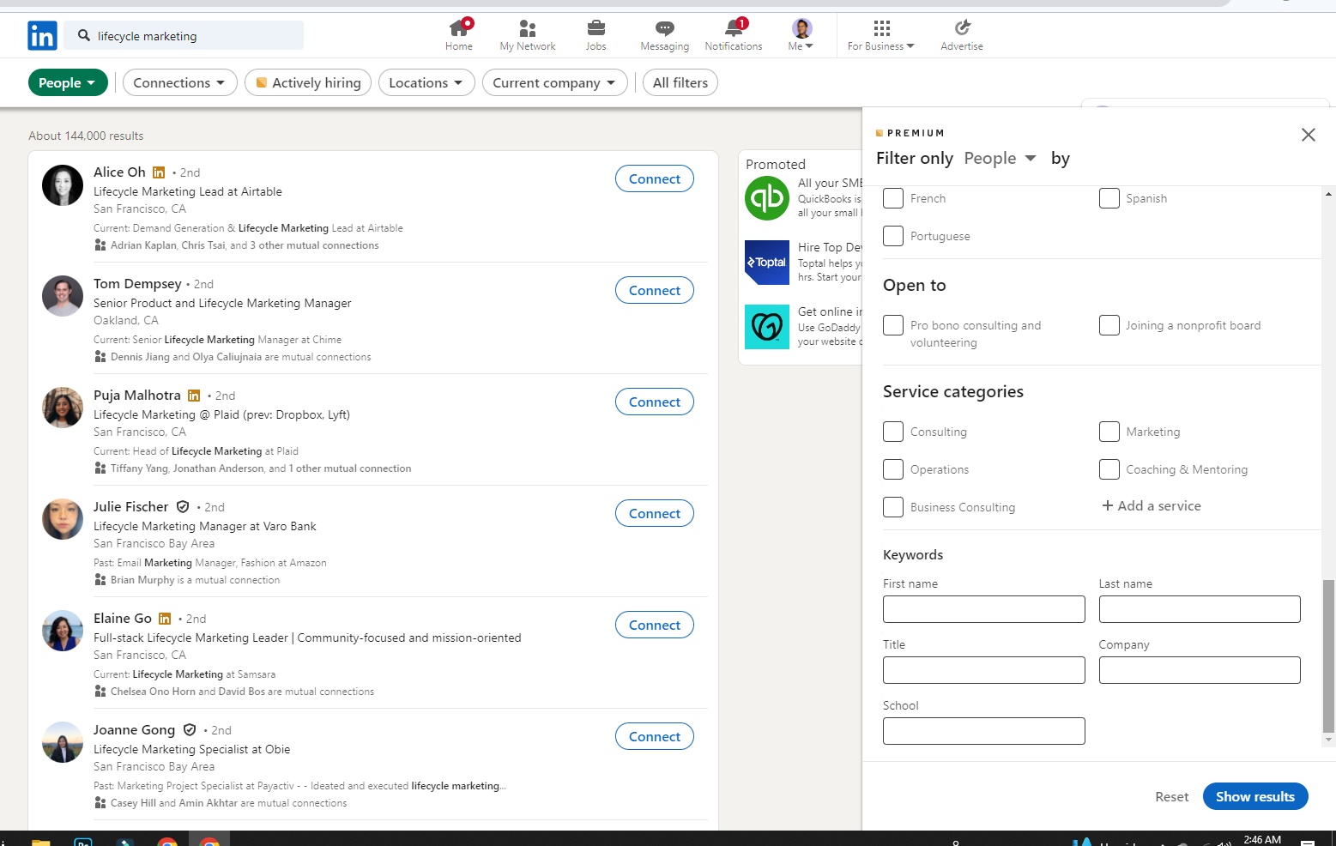
Task: Enable Pro bono consulting and volunteering
Action: point(893,325)
